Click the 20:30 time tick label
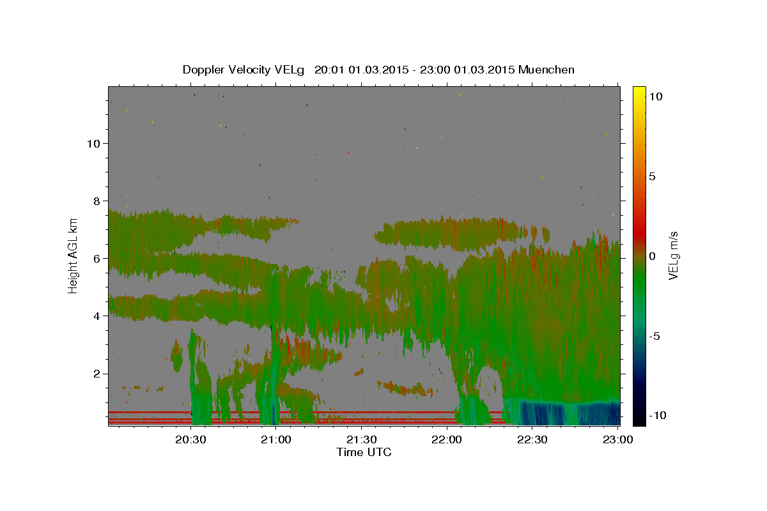 [190, 439]
